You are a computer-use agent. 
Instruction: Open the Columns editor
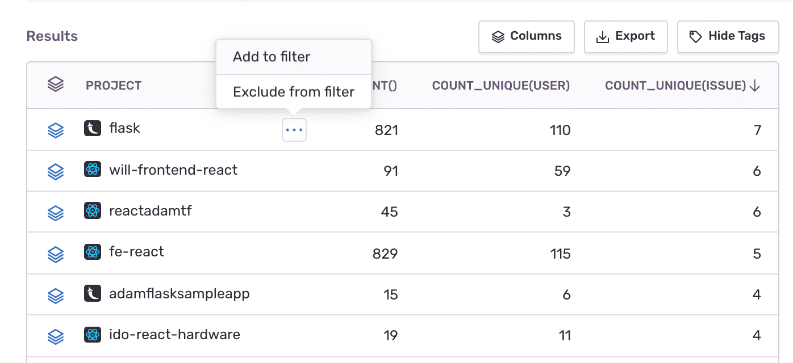pyautogui.click(x=526, y=36)
